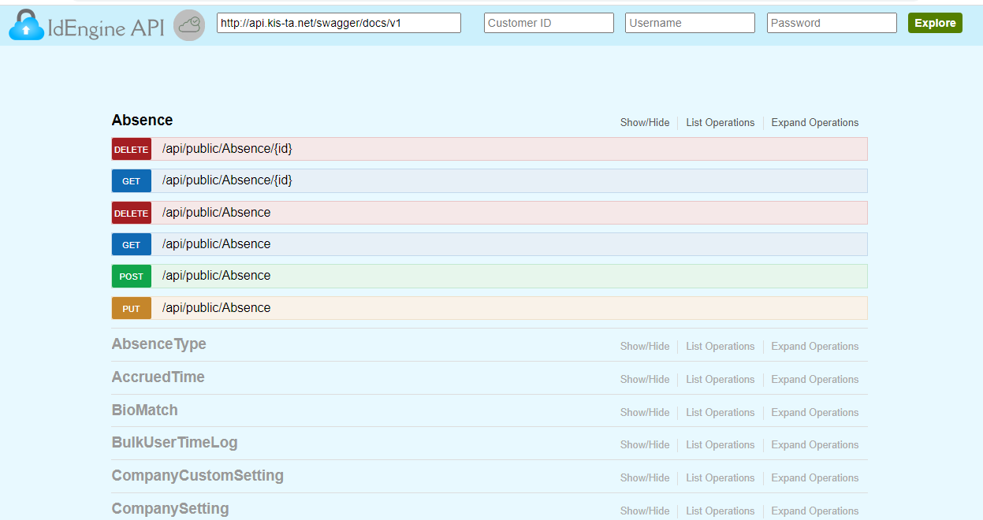Expand Operations for AccruedTime
The image size is (983, 520).
pos(814,380)
